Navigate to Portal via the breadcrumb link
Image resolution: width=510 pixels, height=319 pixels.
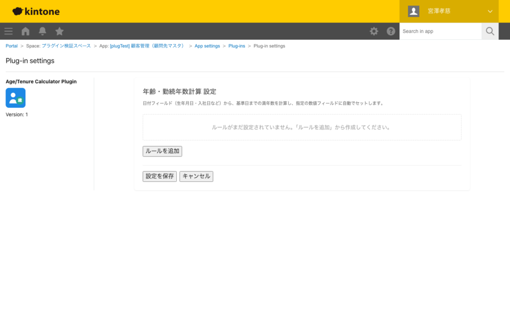coord(11,45)
